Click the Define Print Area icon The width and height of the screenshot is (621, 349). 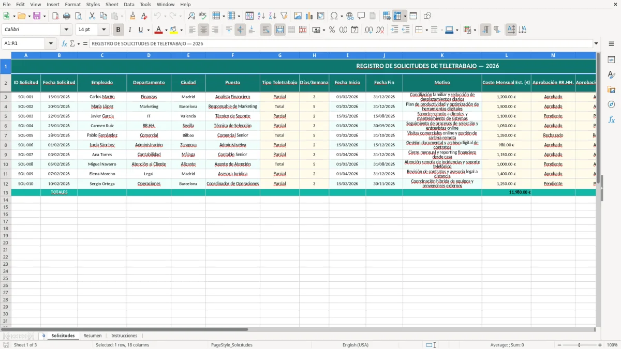pyautogui.click(x=387, y=16)
